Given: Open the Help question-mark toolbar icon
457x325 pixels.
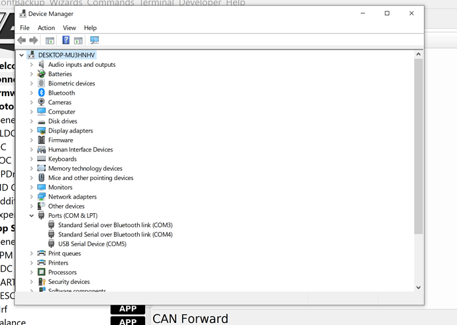Looking at the screenshot, I should [x=66, y=40].
